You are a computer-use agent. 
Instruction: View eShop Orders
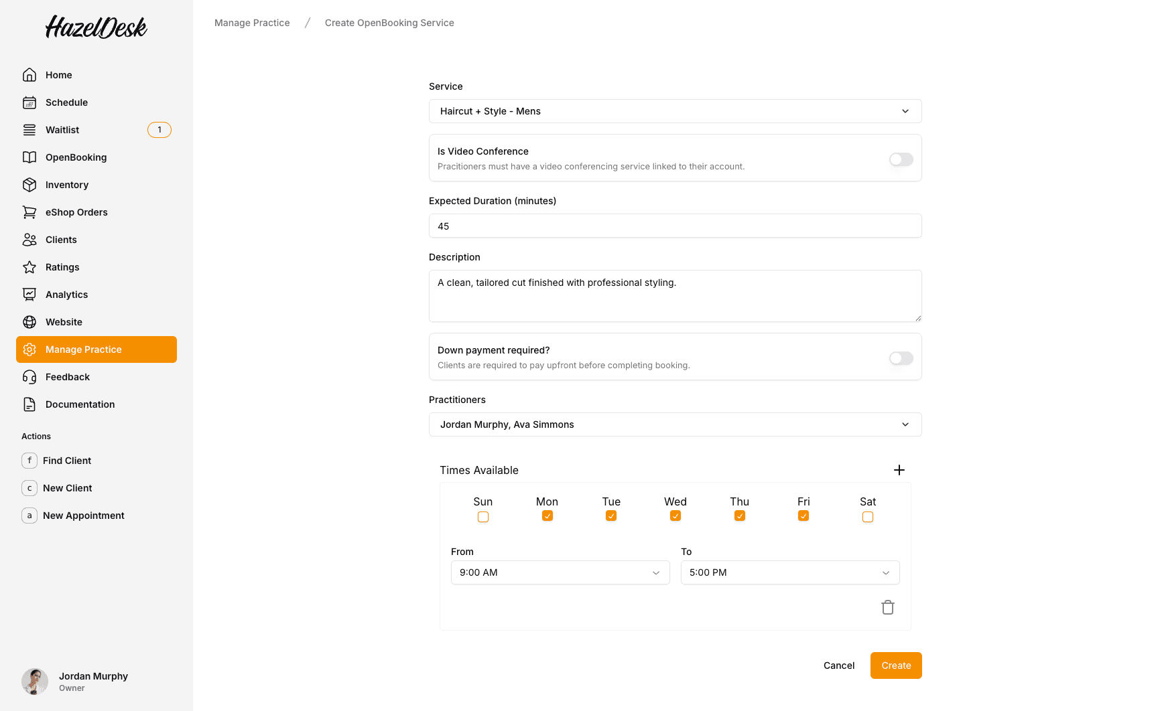(76, 212)
